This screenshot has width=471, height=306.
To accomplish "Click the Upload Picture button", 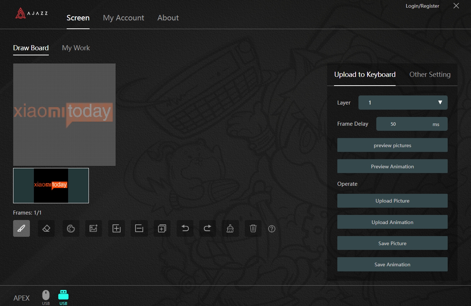I will [x=392, y=201].
